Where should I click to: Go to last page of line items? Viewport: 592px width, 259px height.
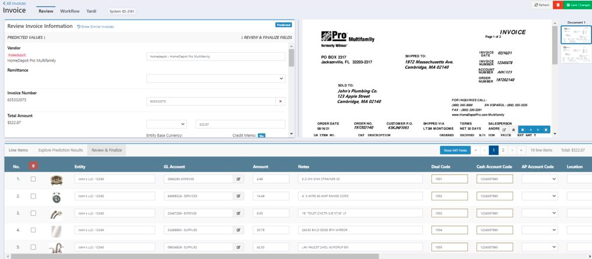click(x=521, y=150)
